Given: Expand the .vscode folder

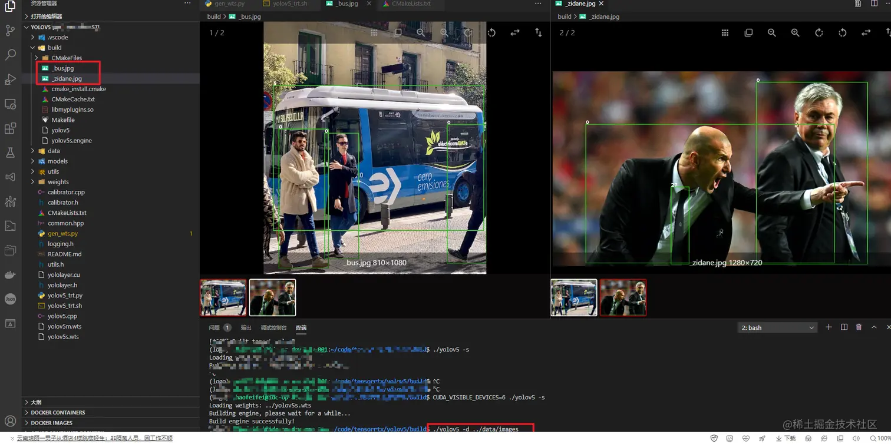Looking at the screenshot, I should pos(33,37).
